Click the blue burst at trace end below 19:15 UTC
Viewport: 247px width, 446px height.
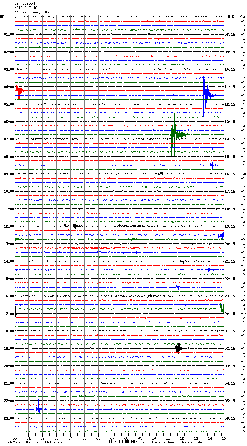click(x=221, y=234)
